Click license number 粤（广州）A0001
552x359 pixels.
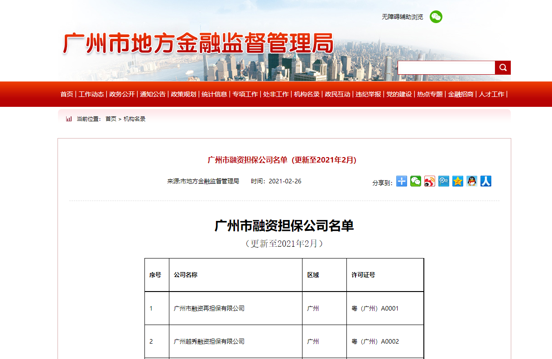coord(375,308)
